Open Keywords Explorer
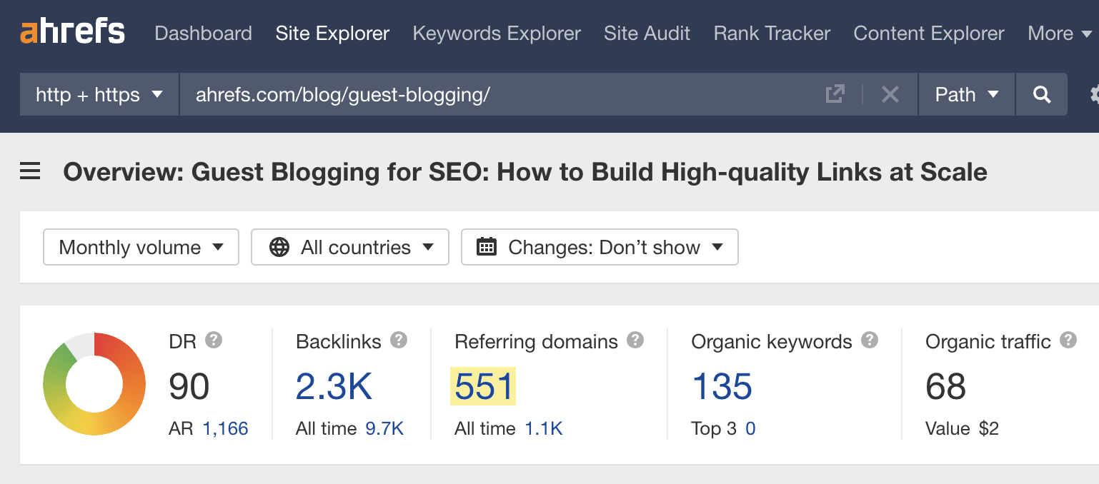 [x=497, y=33]
